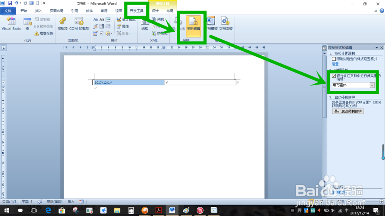Uncheck allow only this editing type checkbox
This screenshot has height=216, width=385.
click(334, 76)
